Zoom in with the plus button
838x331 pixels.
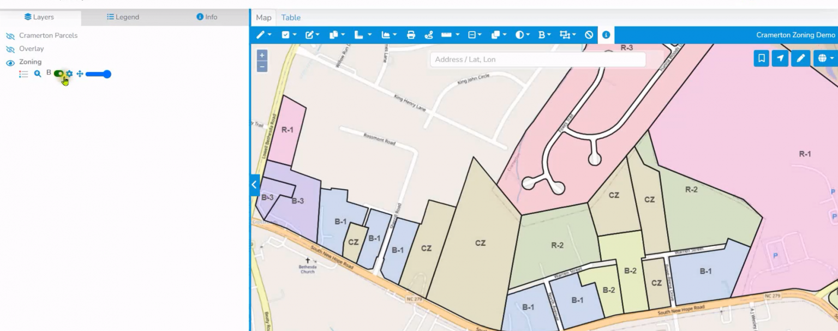point(262,55)
